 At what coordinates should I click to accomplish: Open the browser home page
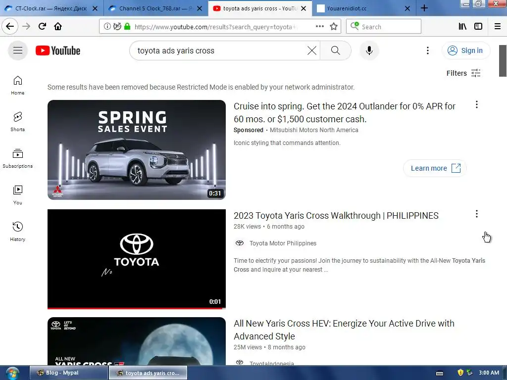(x=58, y=26)
